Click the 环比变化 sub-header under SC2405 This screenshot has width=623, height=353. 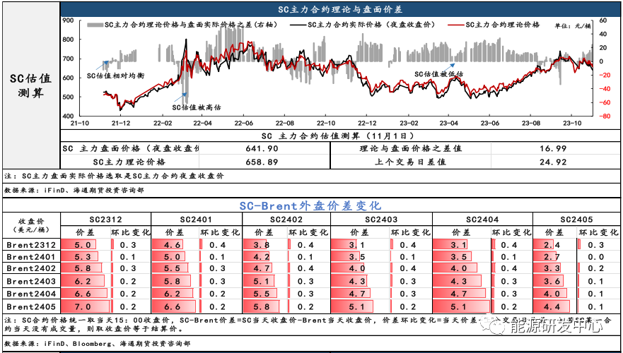click(x=598, y=232)
